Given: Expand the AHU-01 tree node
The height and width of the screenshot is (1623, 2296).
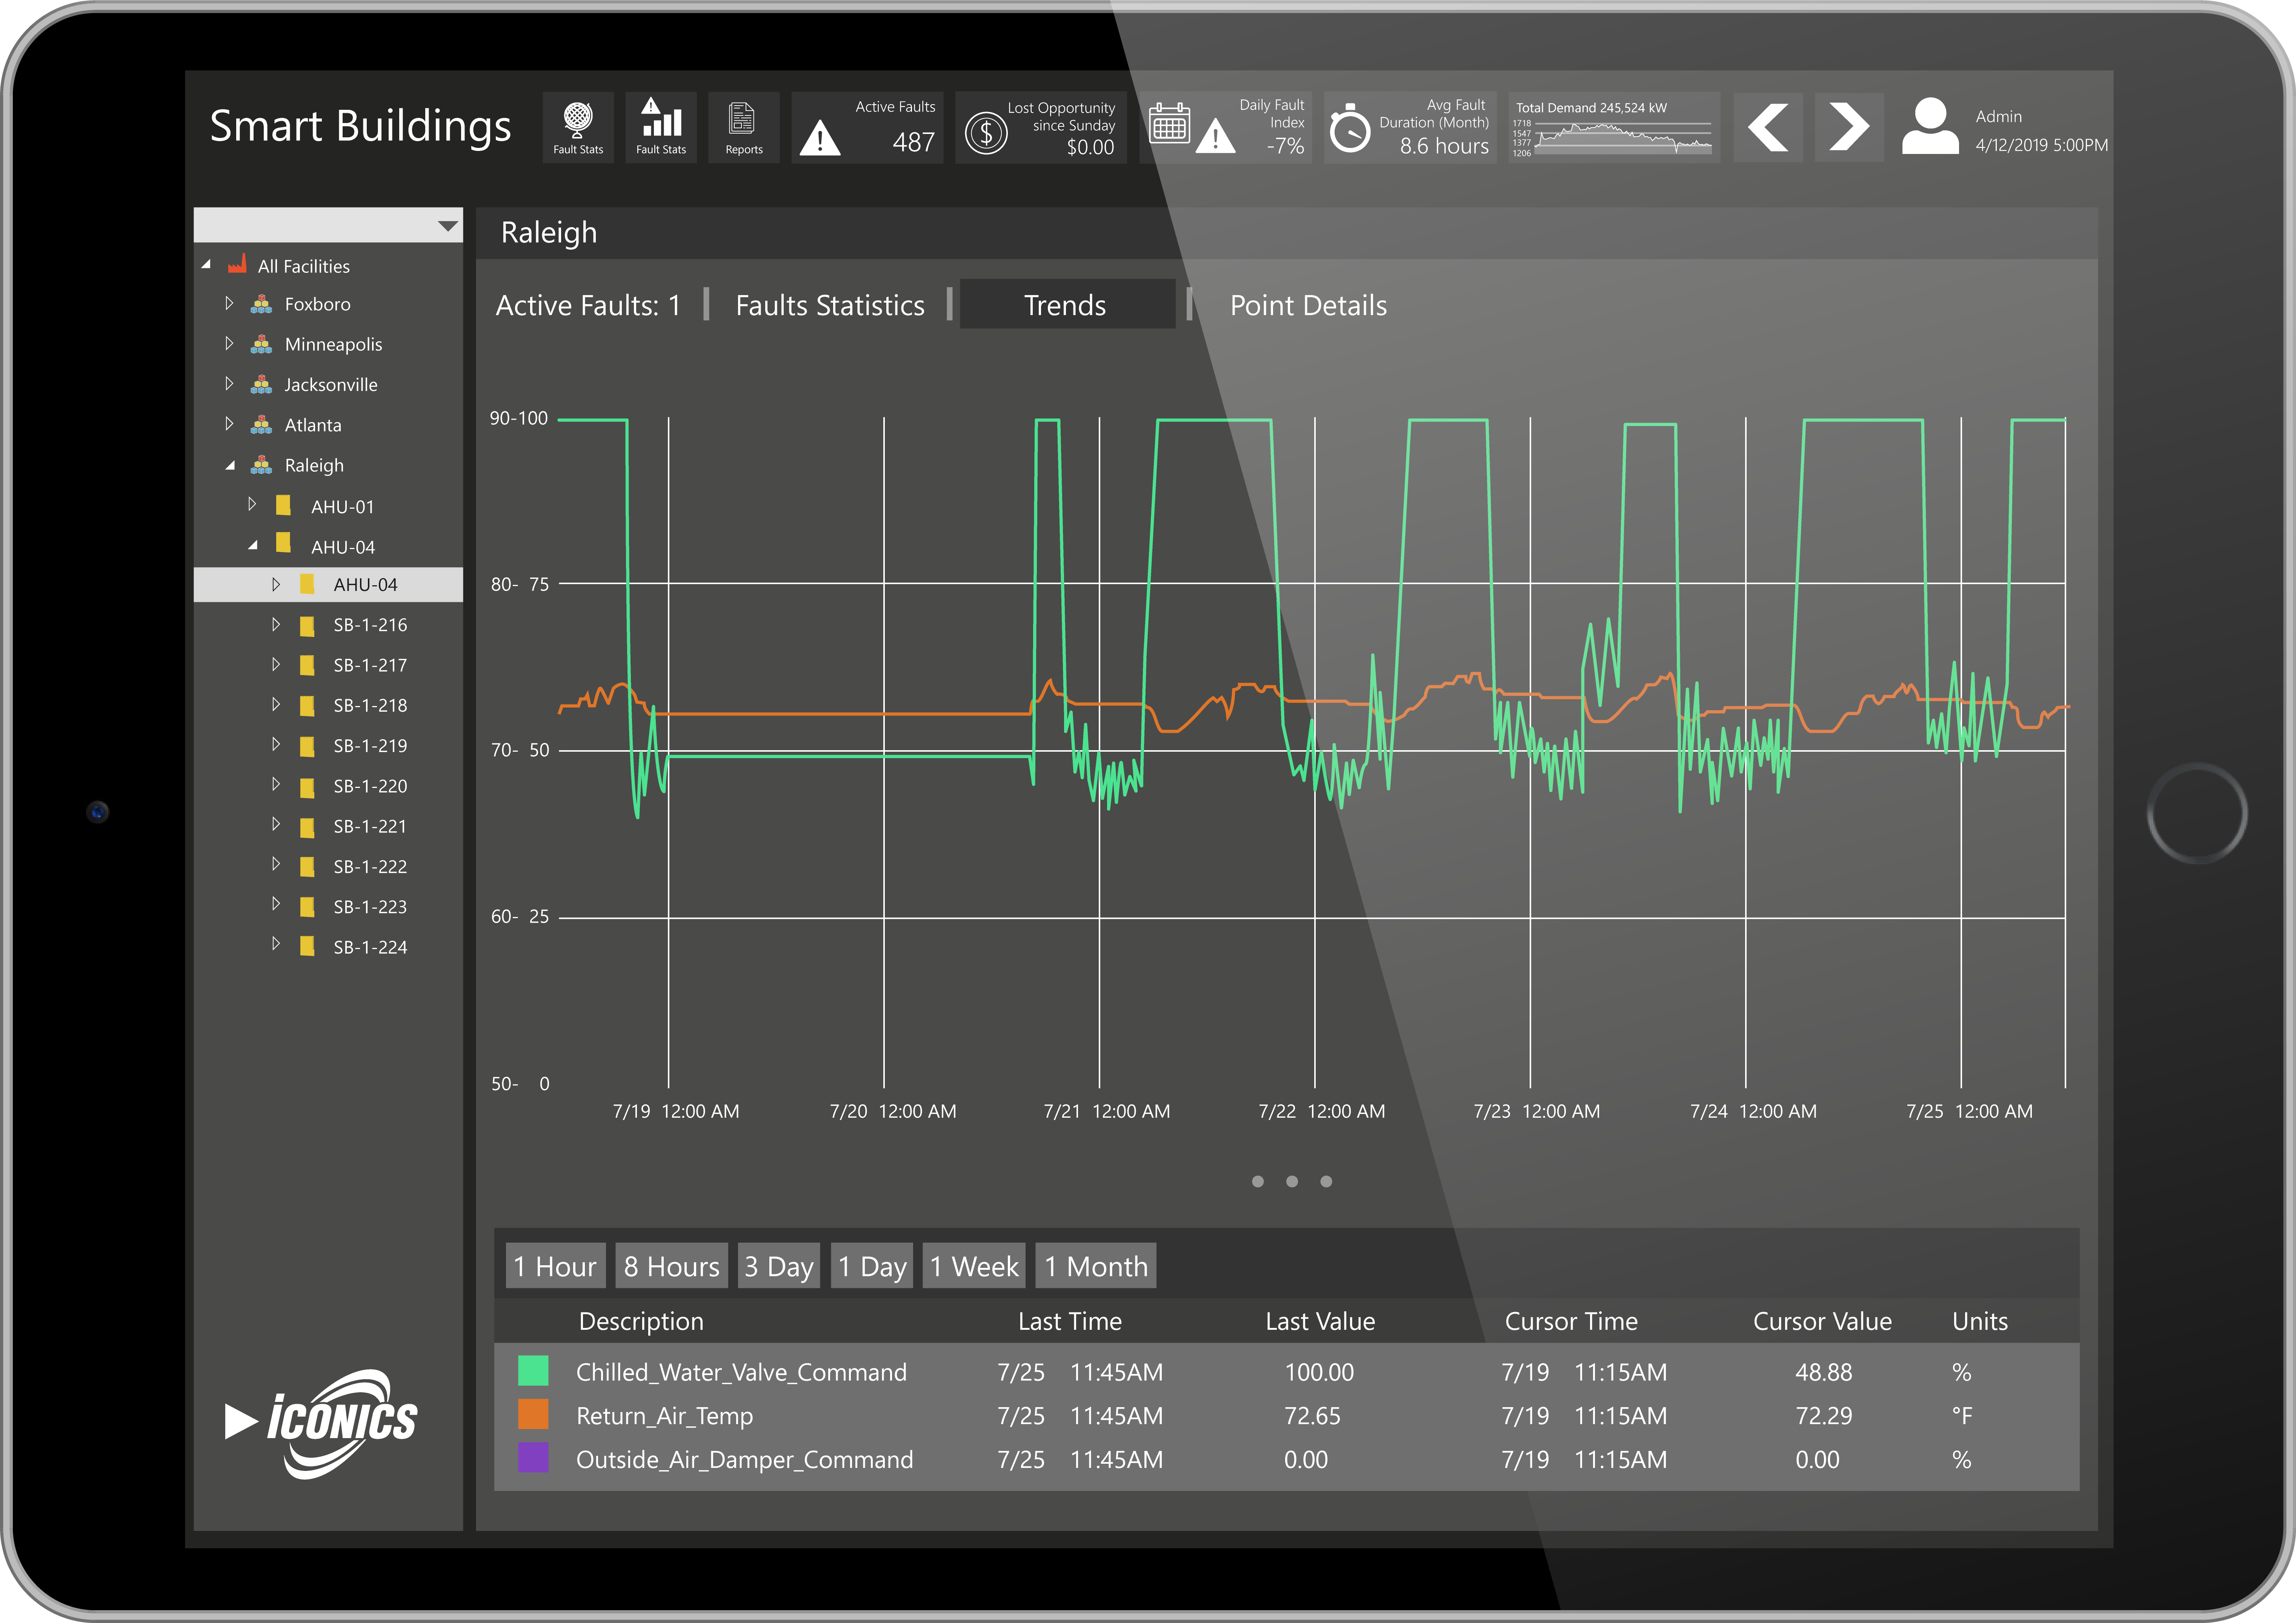Looking at the screenshot, I should [252, 504].
